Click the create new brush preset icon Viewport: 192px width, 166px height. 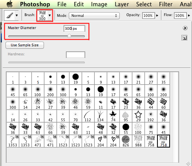point(184,38)
